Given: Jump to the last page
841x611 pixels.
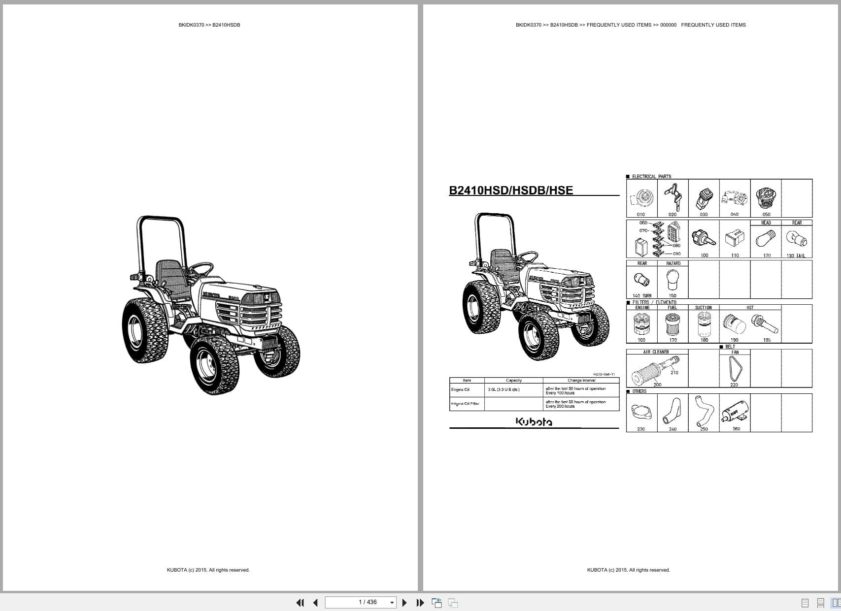Looking at the screenshot, I should pyautogui.click(x=420, y=603).
